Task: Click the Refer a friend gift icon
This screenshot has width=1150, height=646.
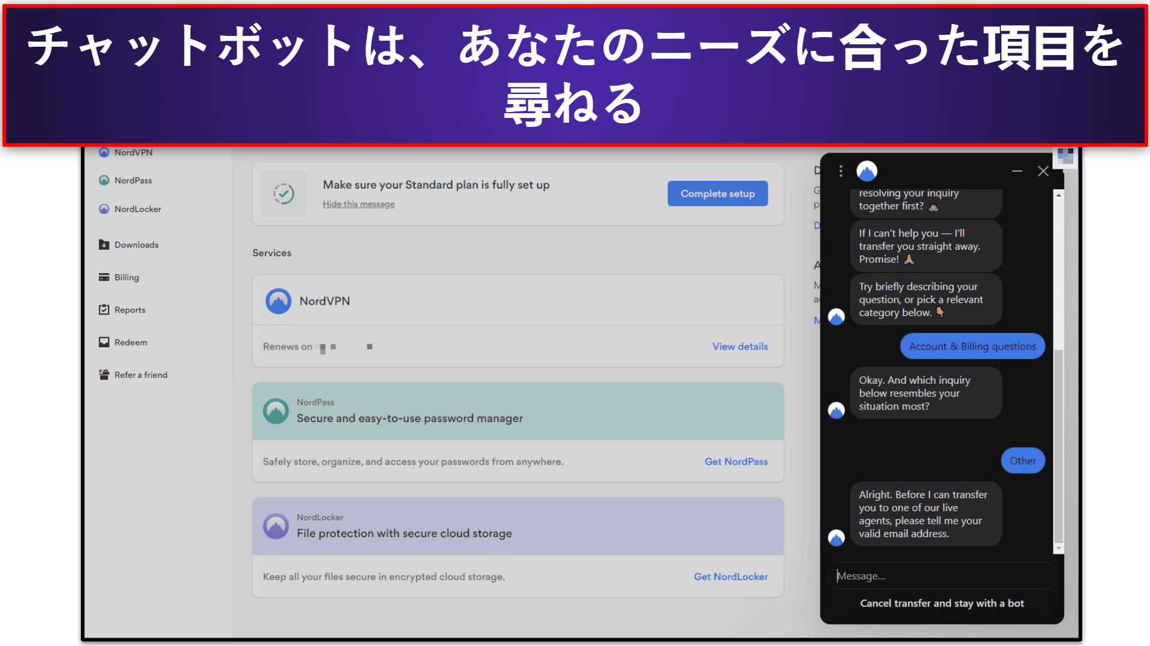Action: (x=104, y=375)
